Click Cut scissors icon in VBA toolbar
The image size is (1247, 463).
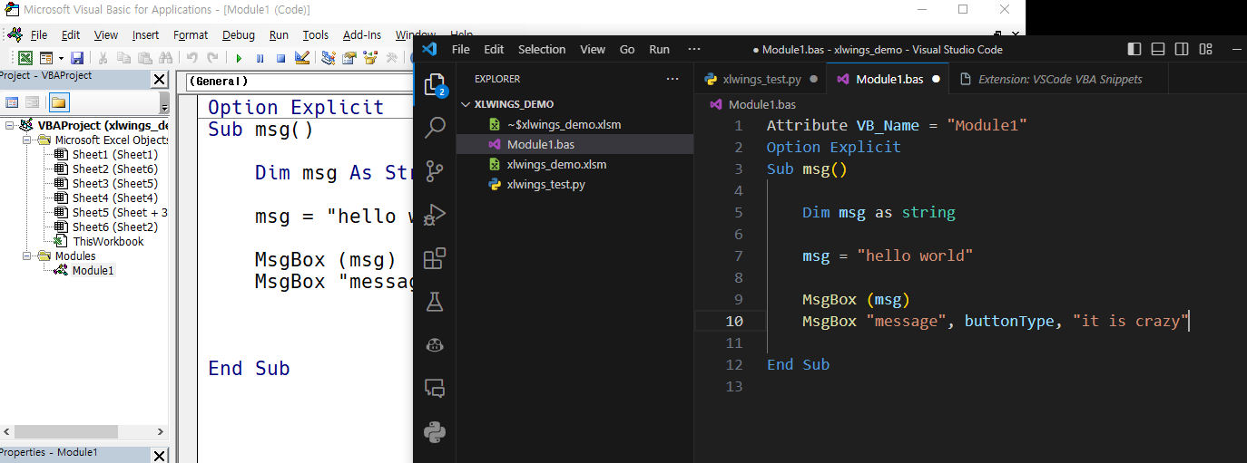coord(103,58)
